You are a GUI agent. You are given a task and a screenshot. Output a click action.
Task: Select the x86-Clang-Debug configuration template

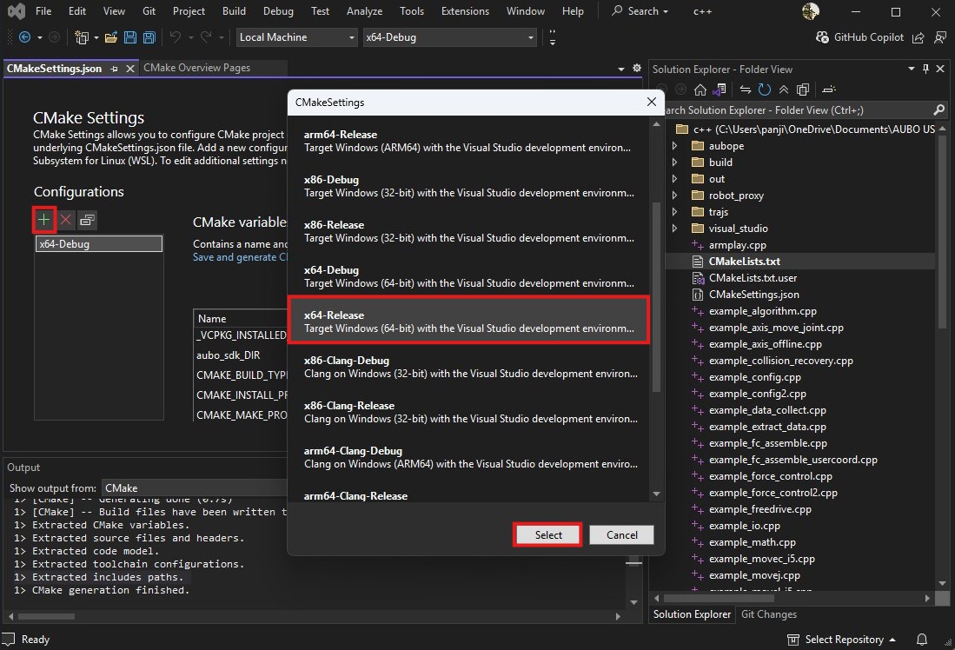(468, 367)
